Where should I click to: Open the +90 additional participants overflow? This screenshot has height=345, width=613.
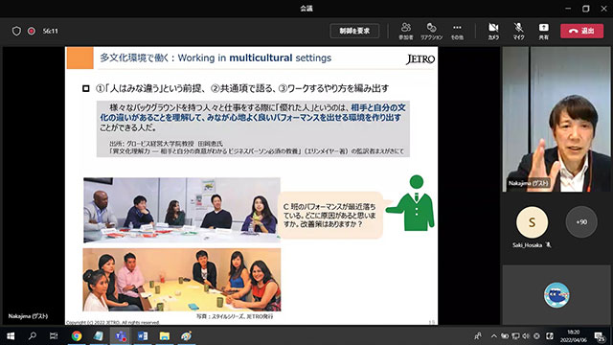click(x=581, y=221)
